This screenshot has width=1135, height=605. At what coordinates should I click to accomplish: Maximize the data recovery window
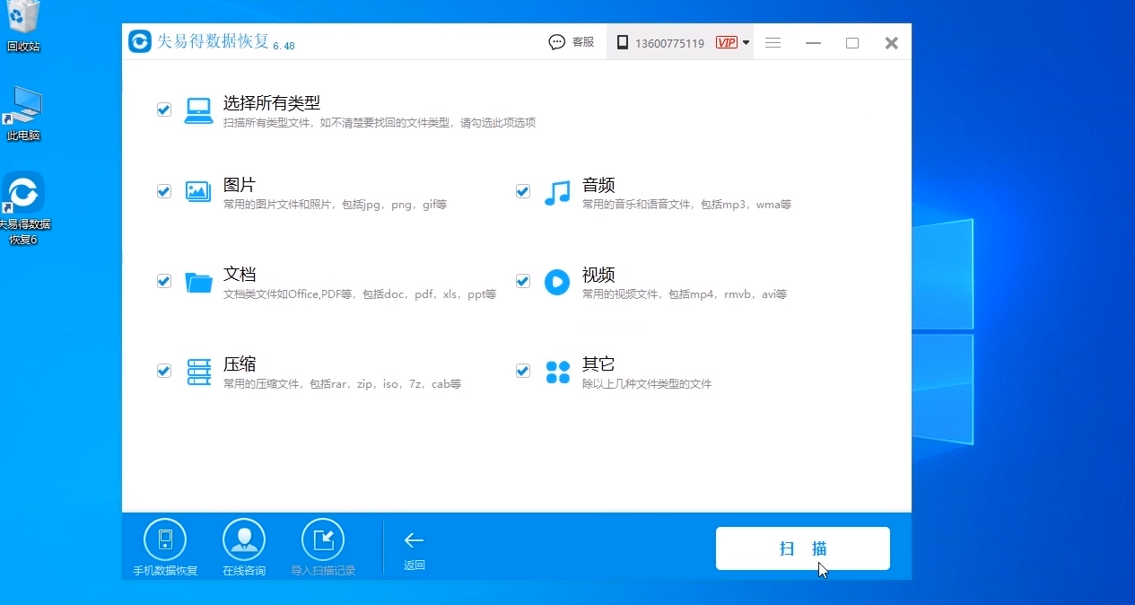coord(852,42)
